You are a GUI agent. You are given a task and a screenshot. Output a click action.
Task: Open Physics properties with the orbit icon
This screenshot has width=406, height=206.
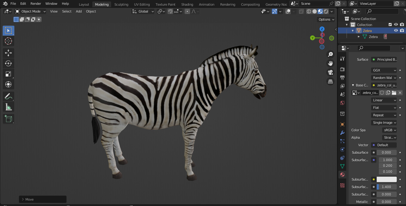pos(342,149)
